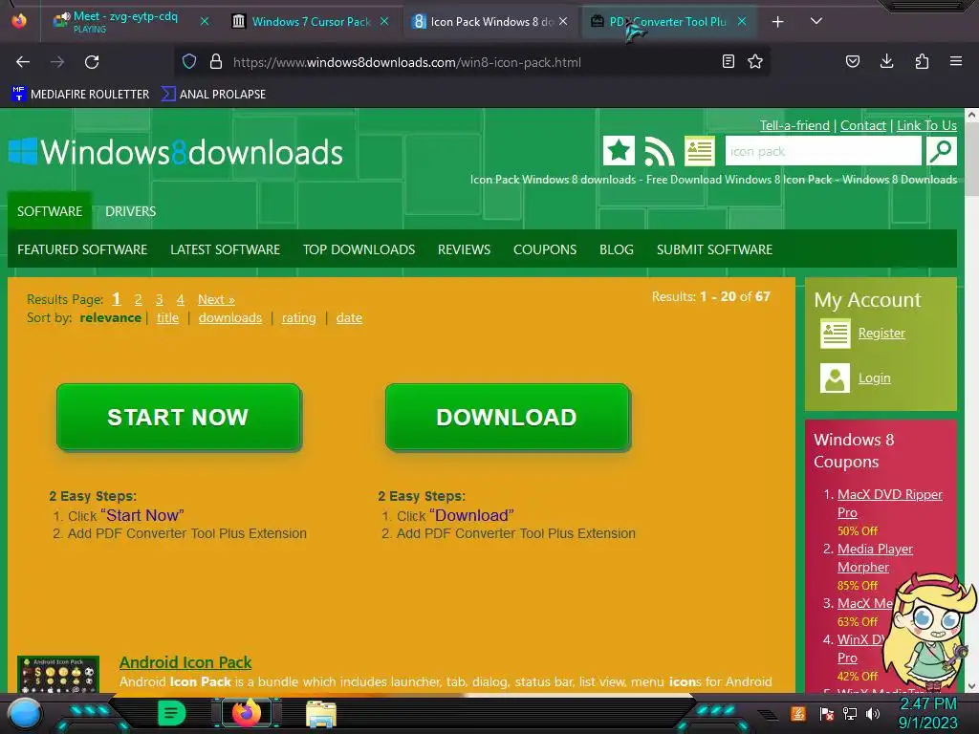Open File Explorer from the taskbar
The image size is (979, 734).
321,714
